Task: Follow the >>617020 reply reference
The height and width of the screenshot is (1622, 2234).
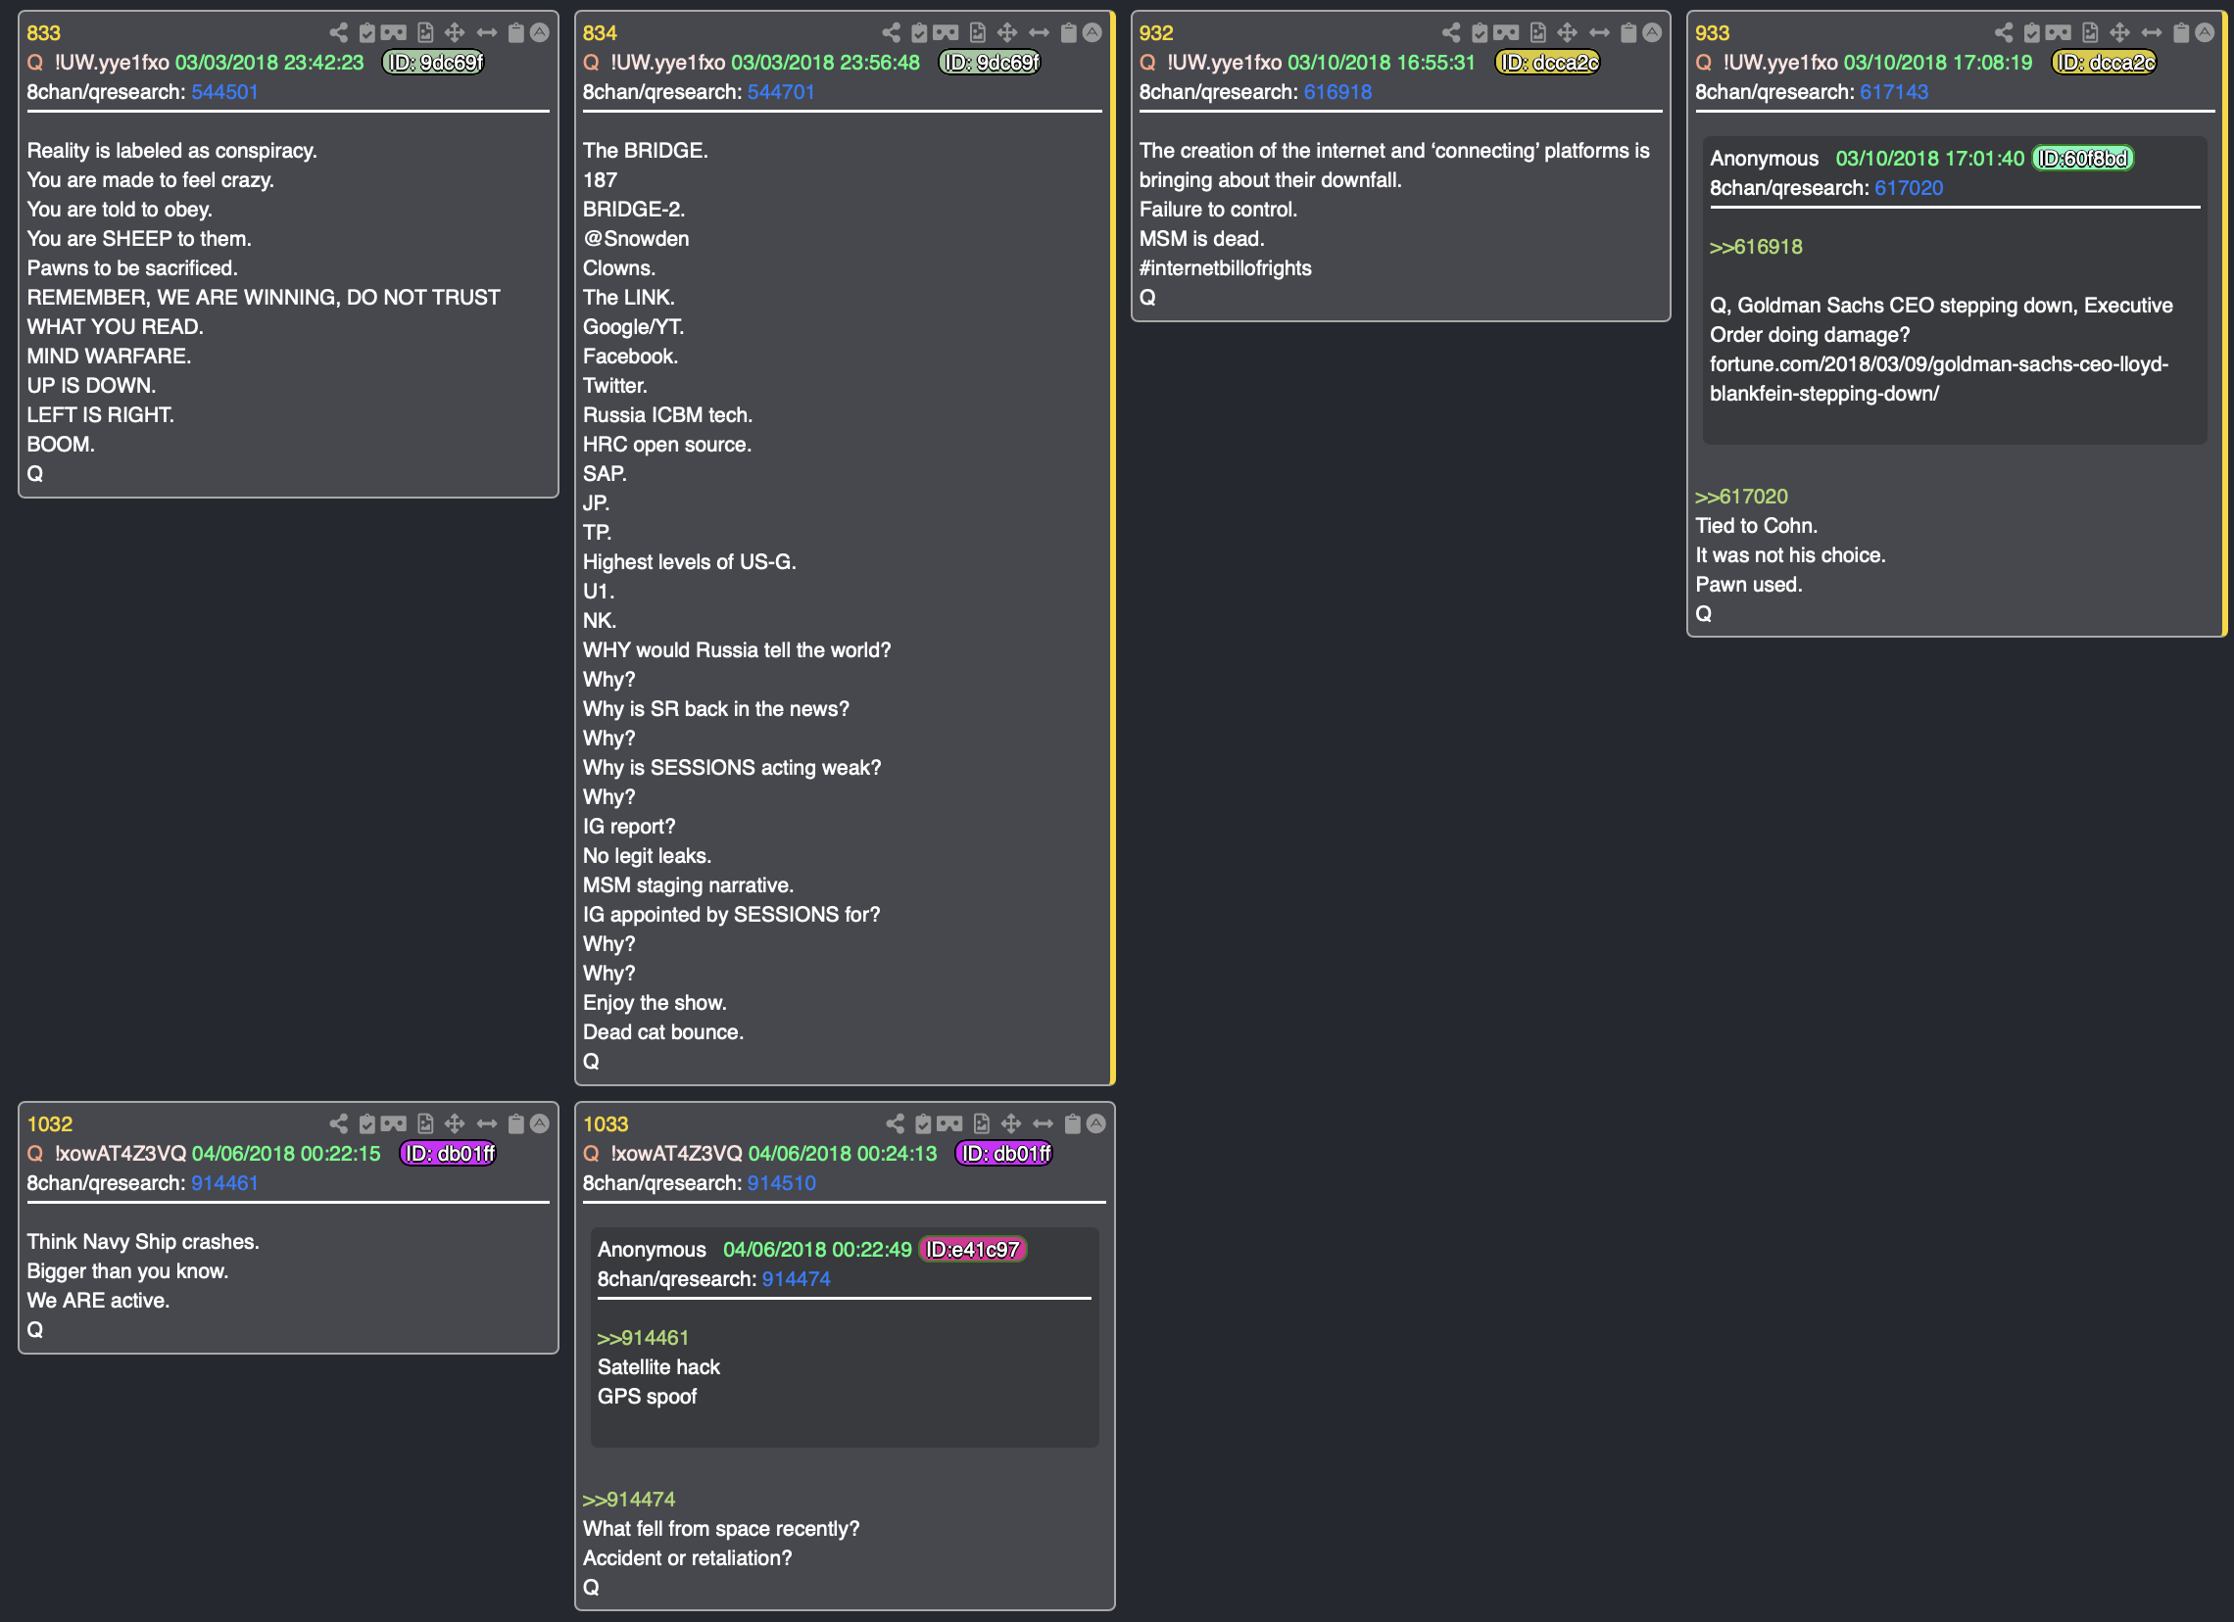Action: [1741, 497]
